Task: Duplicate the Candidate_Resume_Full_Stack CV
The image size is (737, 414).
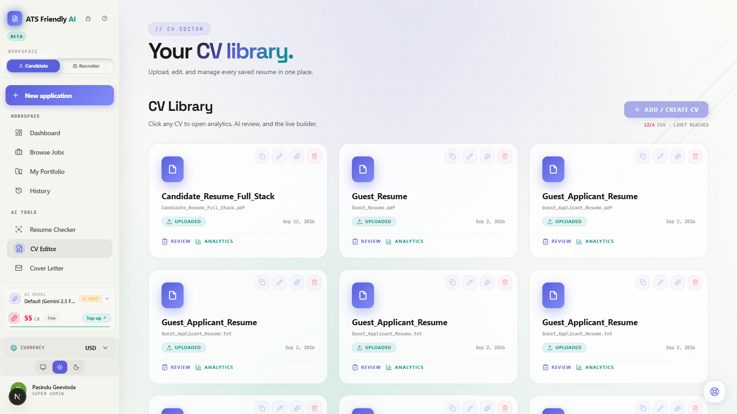Action: [x=262, y=156]
